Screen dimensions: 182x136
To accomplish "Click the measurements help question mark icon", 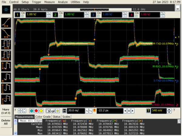I will (179, 121).
